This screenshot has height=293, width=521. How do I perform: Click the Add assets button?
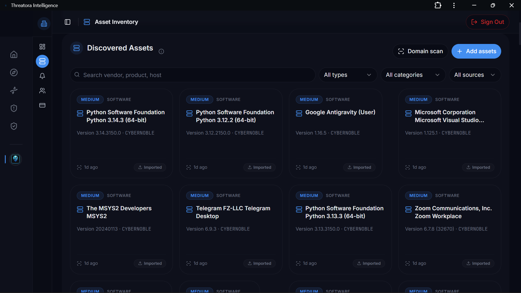point(476,51)
